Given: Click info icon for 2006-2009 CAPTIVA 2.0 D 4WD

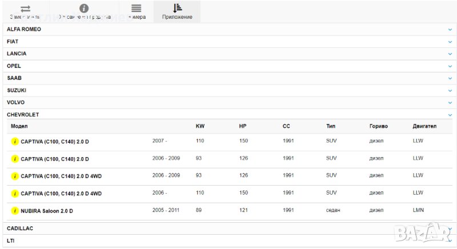Looking at the screenshot, I should [15, 176].
